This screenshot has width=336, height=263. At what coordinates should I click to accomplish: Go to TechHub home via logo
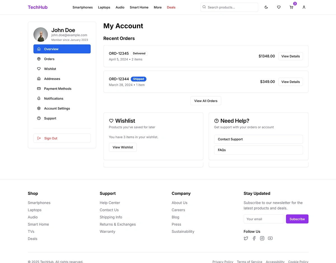coord(38,7)
